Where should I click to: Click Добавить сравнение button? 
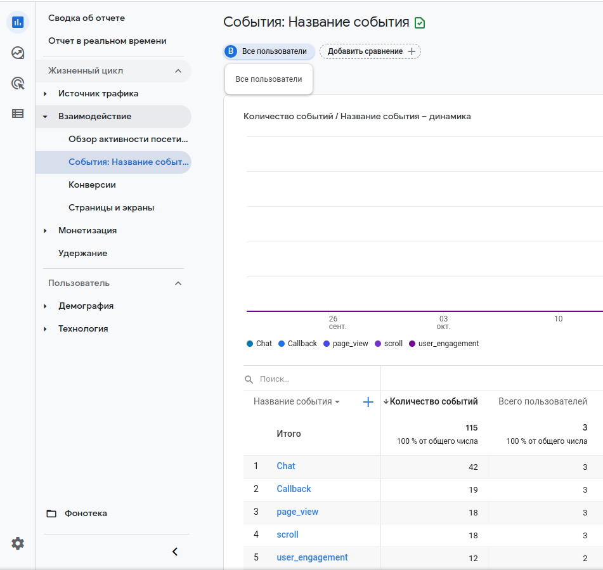370,51
